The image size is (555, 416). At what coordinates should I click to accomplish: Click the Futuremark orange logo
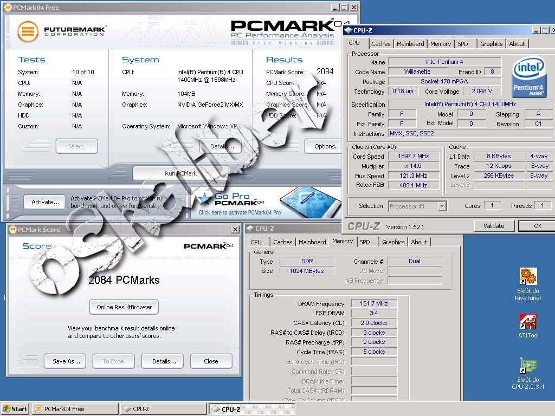[28, 31]
